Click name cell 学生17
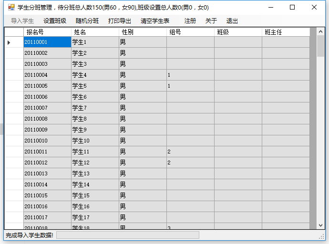 coord(95,217)
